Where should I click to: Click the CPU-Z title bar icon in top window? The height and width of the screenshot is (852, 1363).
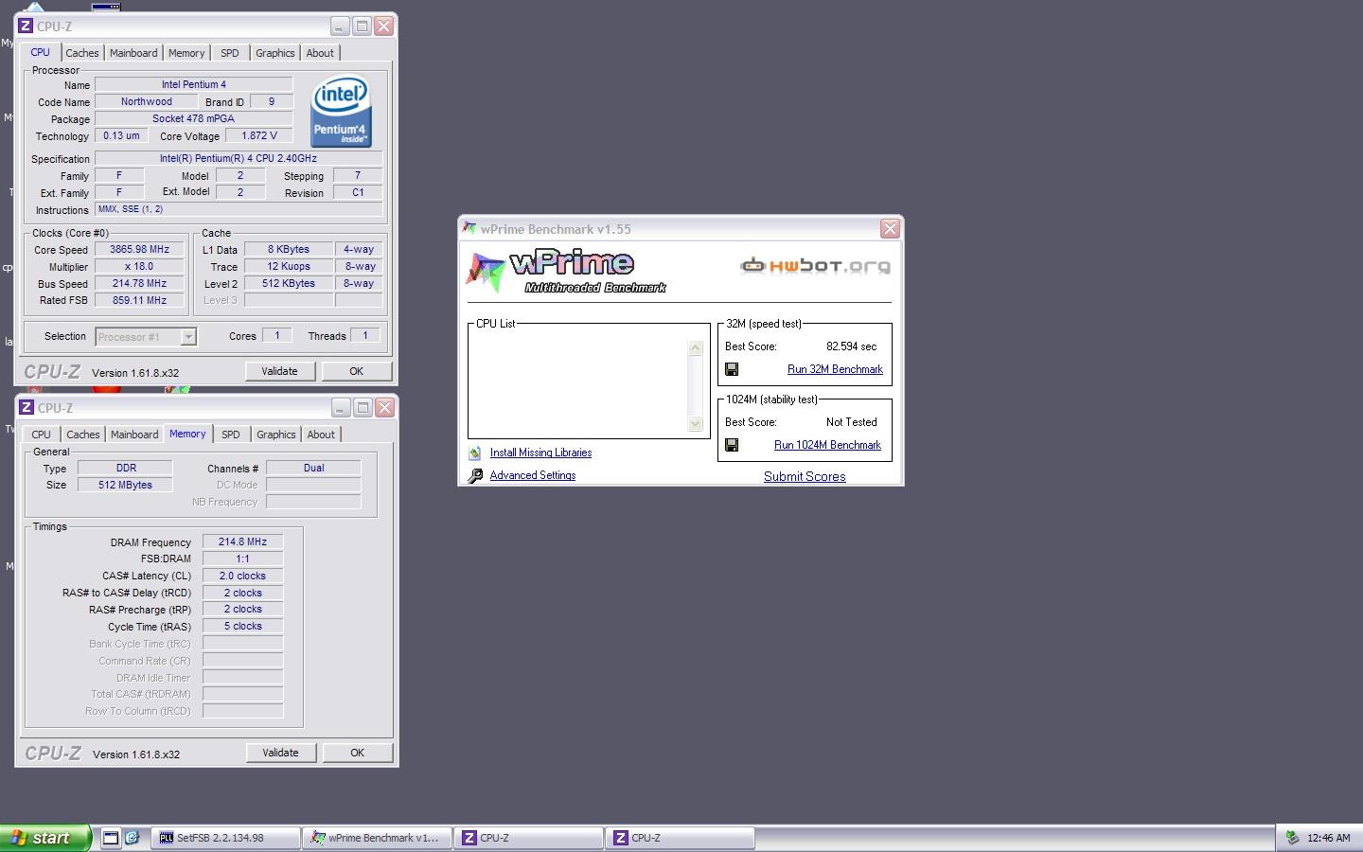[x=27, y=26]
